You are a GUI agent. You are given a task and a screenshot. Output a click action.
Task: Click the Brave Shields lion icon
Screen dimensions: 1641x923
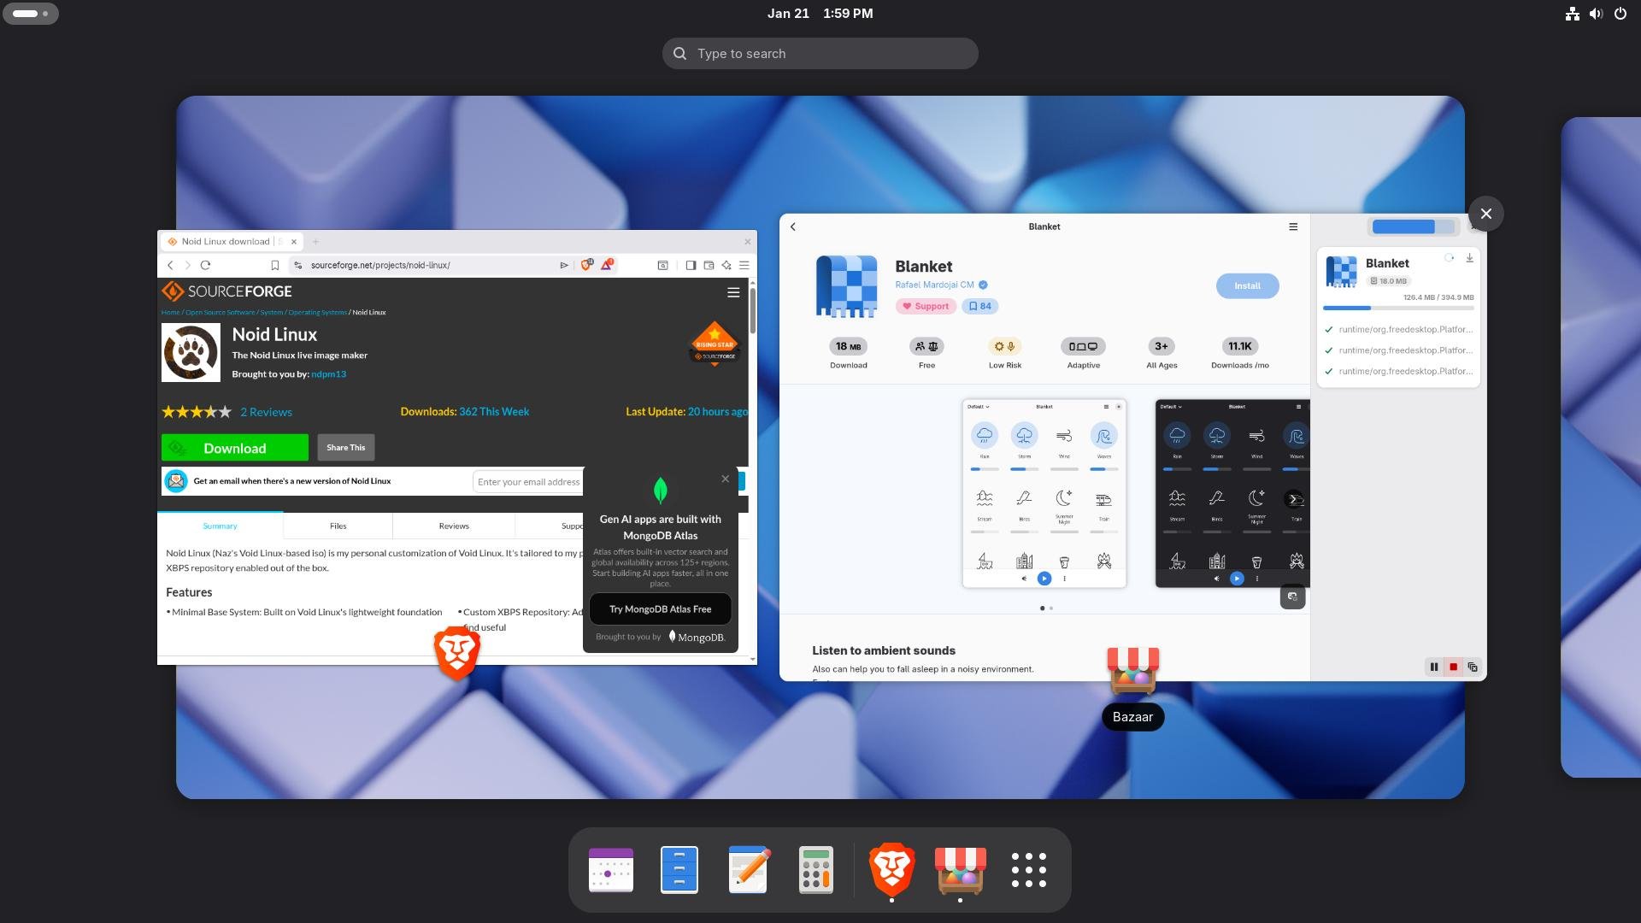tap(586, 265)
